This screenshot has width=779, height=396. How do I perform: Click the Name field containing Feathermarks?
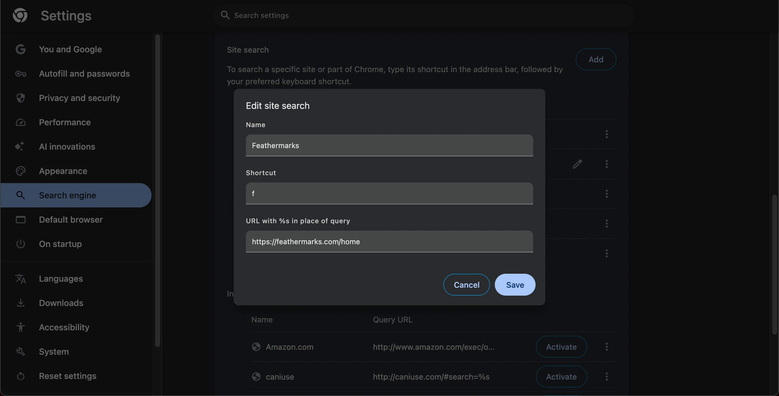point(389,145)
